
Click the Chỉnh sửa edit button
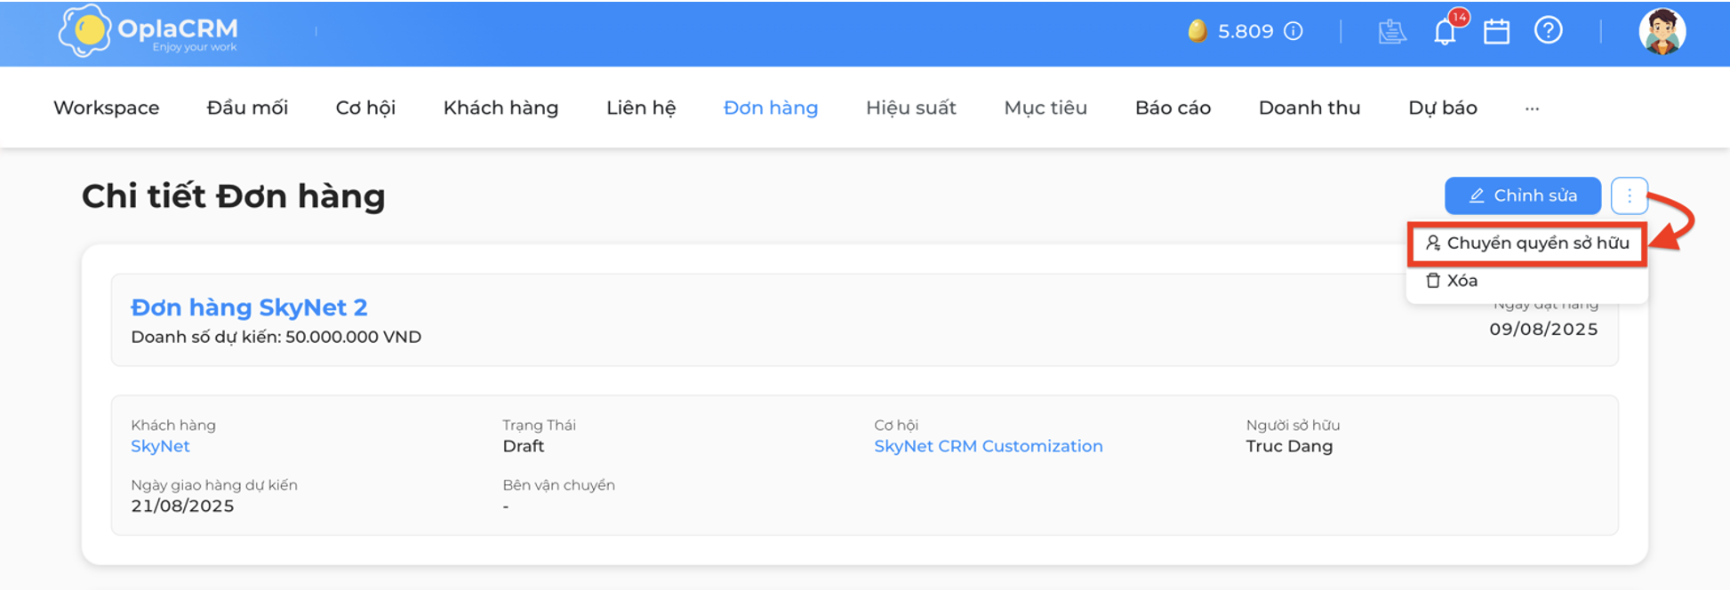pyautogui.click(x=1523, y=195)
